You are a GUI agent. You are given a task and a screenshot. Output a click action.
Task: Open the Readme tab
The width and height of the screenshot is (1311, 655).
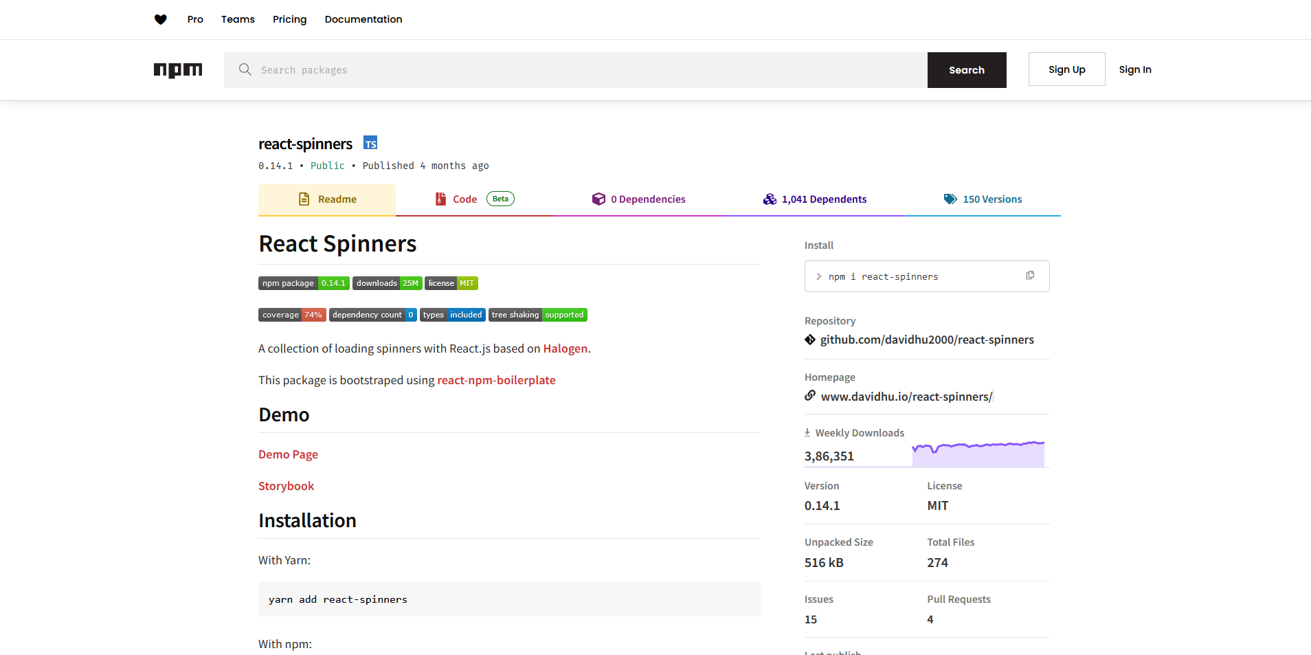click(327, 199)
